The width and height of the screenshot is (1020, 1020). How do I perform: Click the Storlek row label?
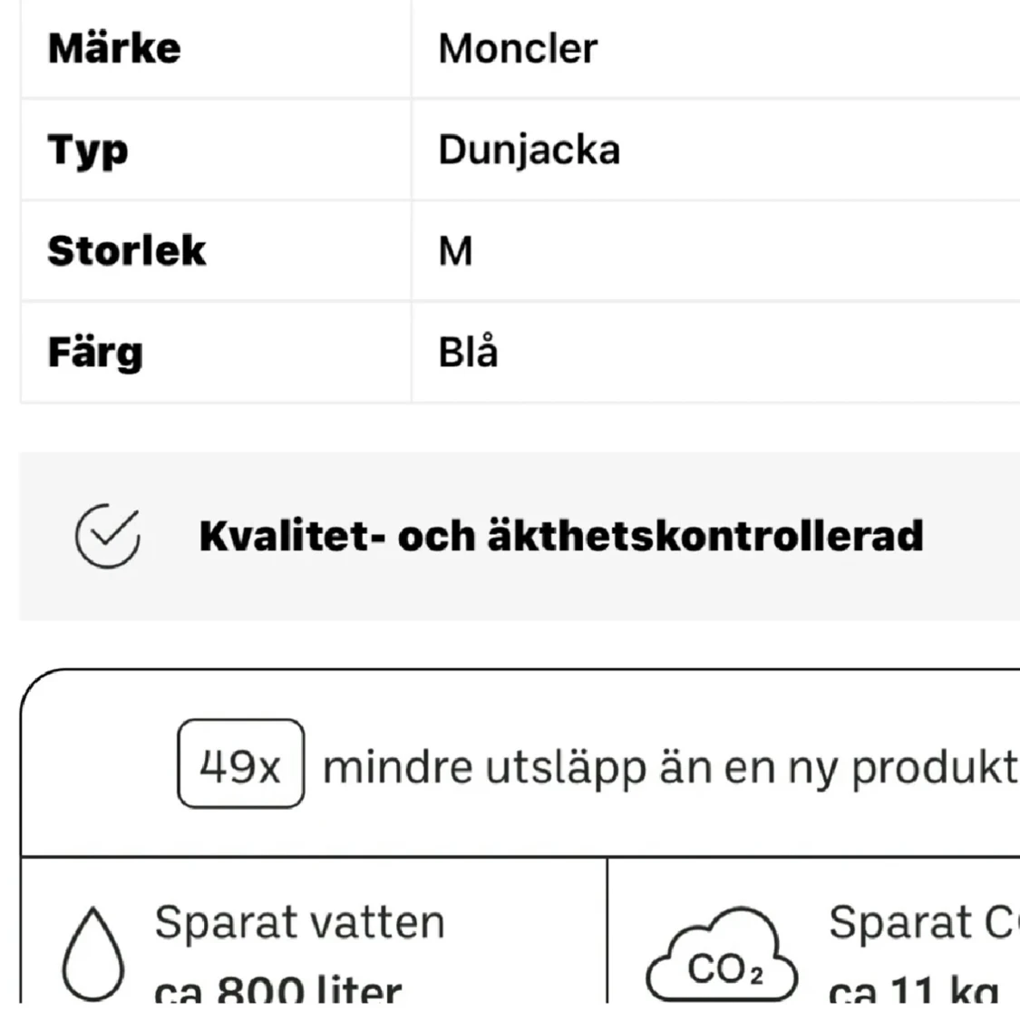127,252
